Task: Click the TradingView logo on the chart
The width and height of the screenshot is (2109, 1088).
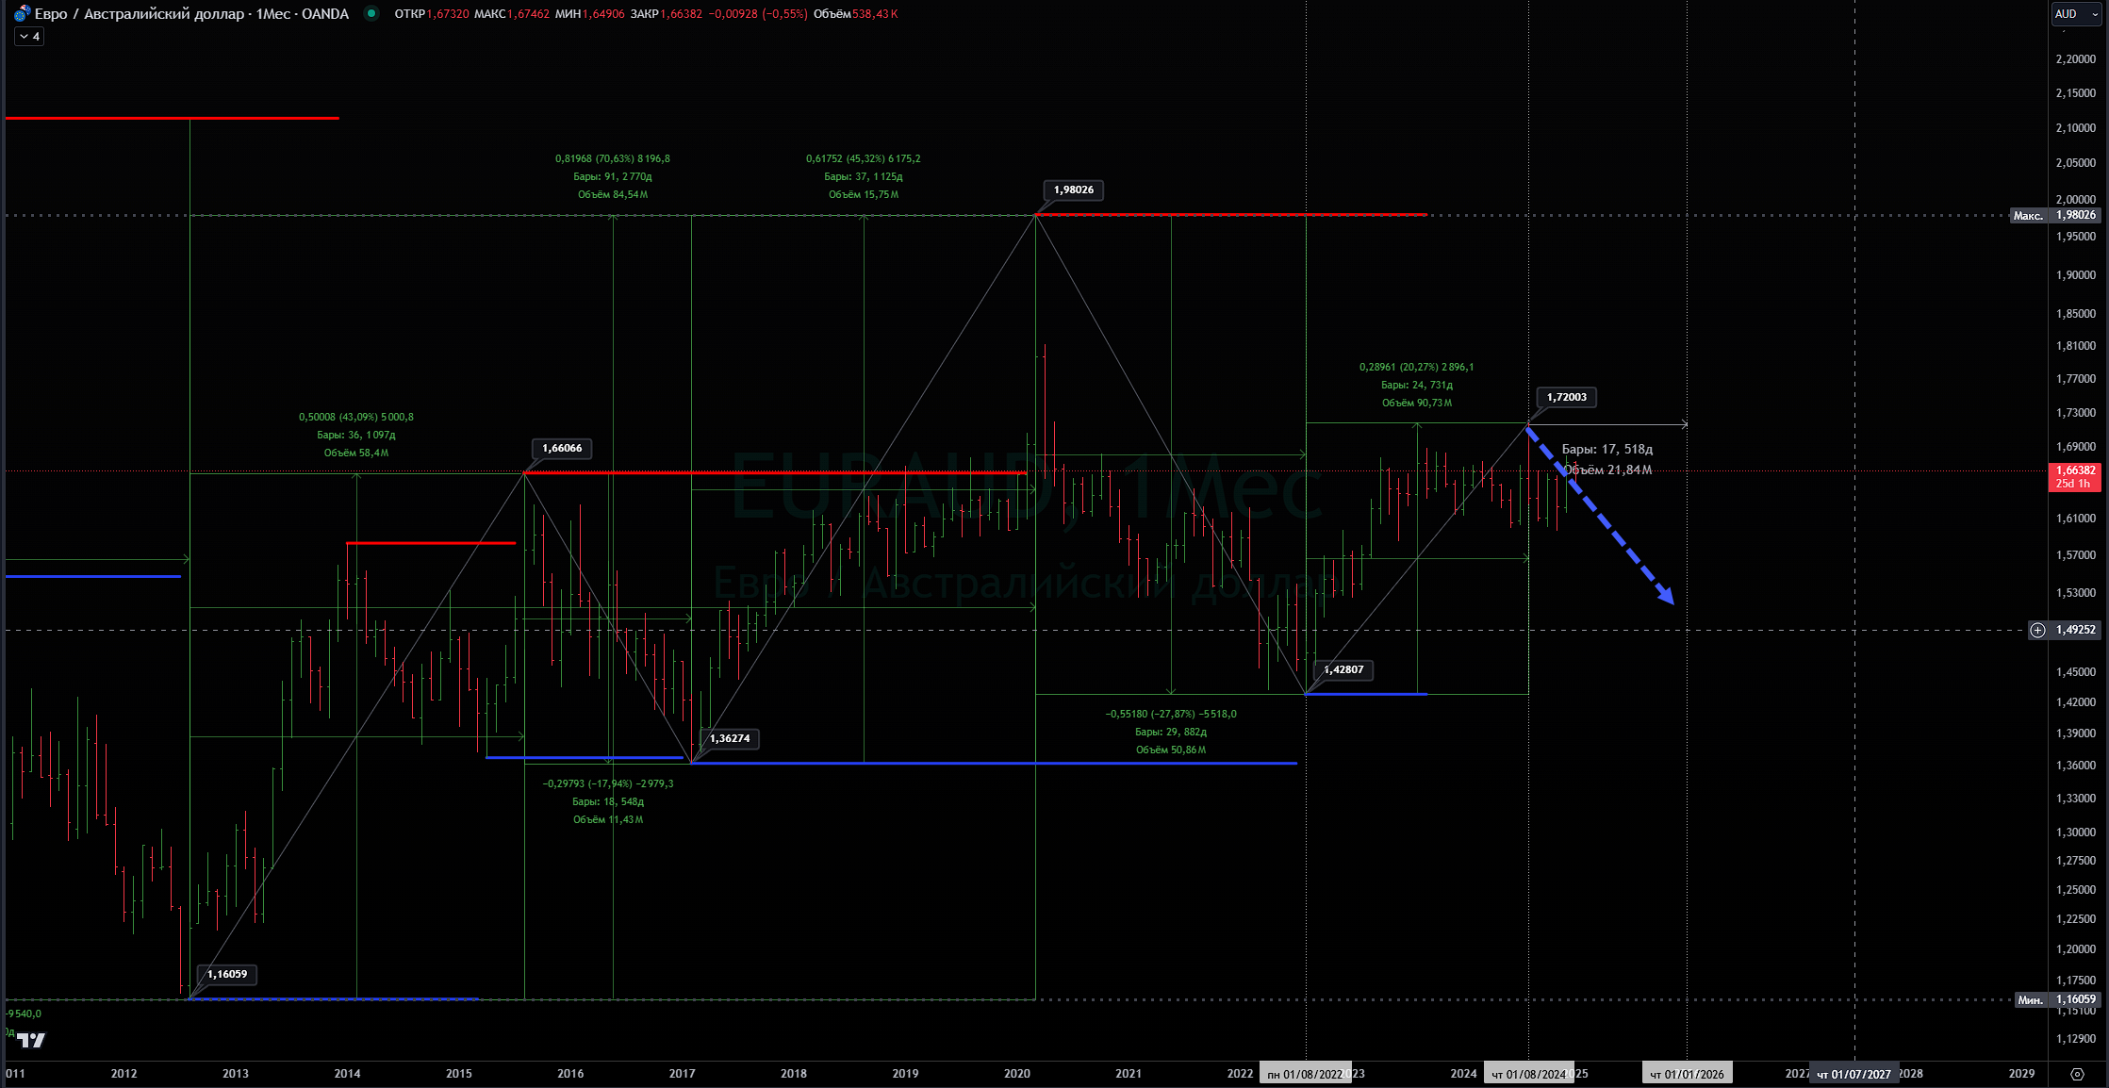Action: coord(31,1040)
